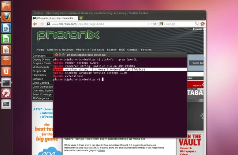The height and width of the screenshot is (155, 238).
Task: Click the Processors category link
Action: (39, 75)
